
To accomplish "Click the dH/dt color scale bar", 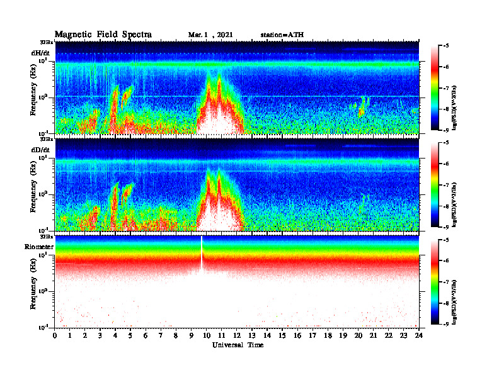I will [435, 88].
